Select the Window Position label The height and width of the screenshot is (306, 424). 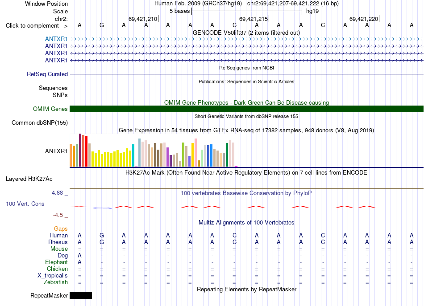(46, 4)
